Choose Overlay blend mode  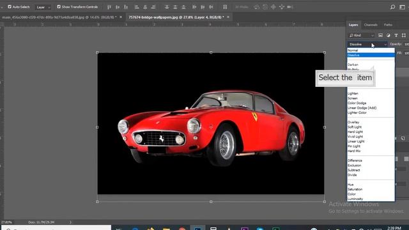point(371,122)
